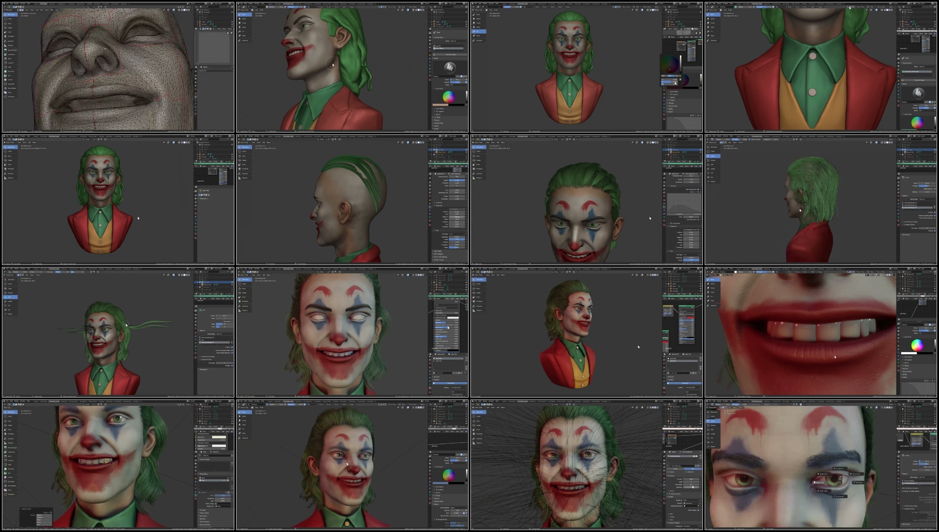939x532 pixels.
Task: Open File menu in the wireframe-face screenshot
Action: (x=7, y=3)
